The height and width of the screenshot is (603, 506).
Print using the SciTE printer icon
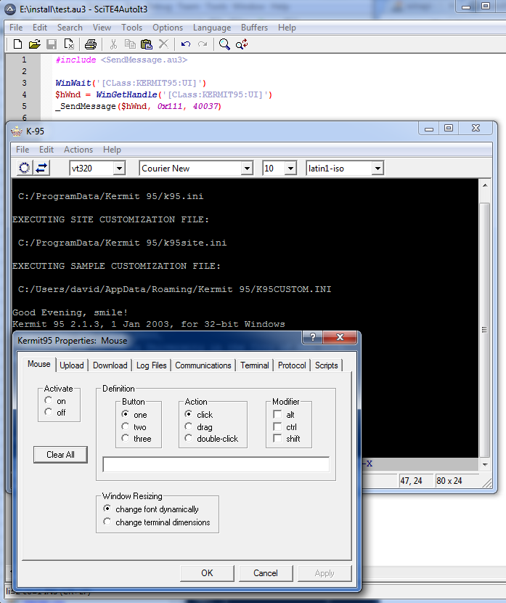coord(90,44)
